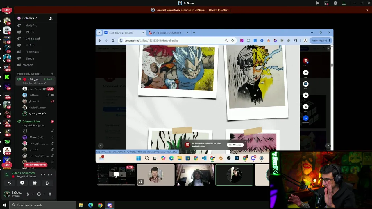Add channel plus next to Voice chat category
This screenshot has height=209, width=372.
click(x=52, y=74)
